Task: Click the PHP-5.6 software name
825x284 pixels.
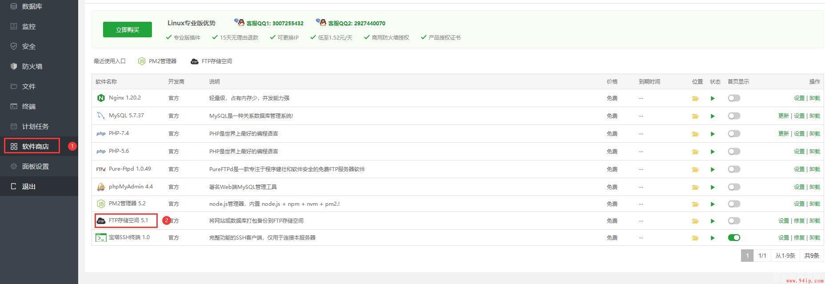Action: [119, 151]
